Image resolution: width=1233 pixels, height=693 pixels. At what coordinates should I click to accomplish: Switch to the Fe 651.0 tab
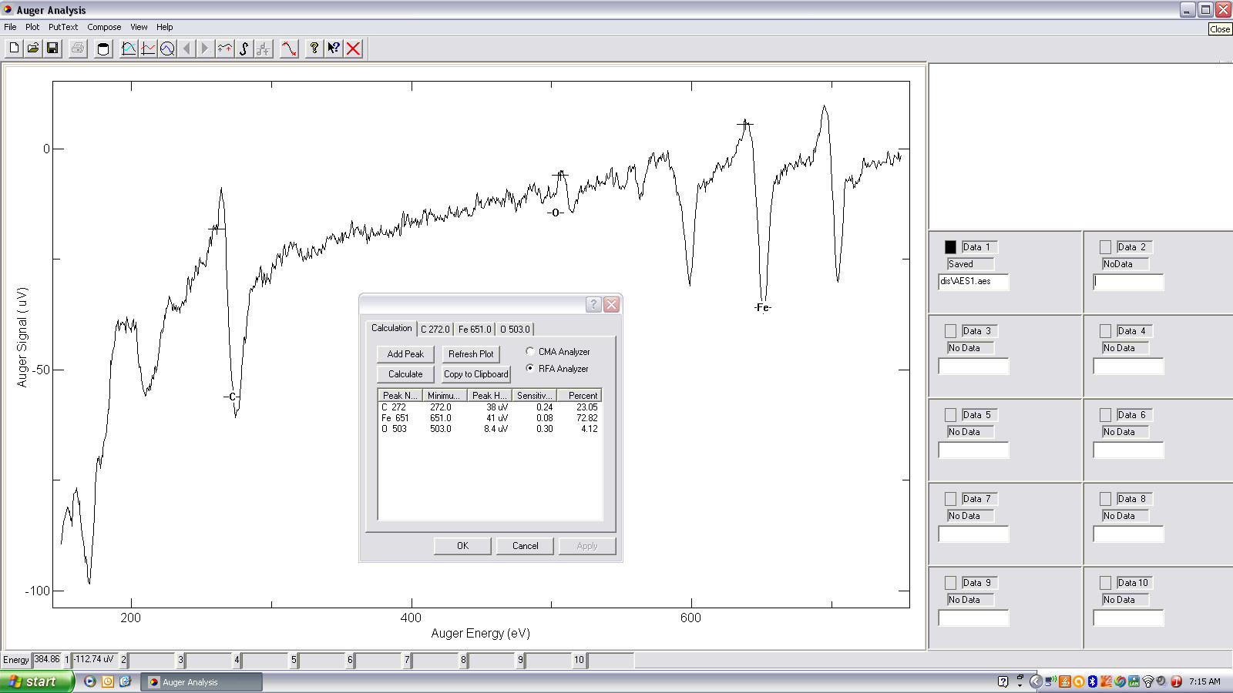(474, 329)
